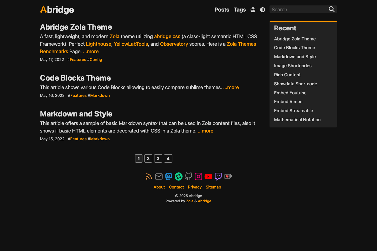377x251 pixels.
Task: Visit the Instagram icon
Action: [198, 176]
